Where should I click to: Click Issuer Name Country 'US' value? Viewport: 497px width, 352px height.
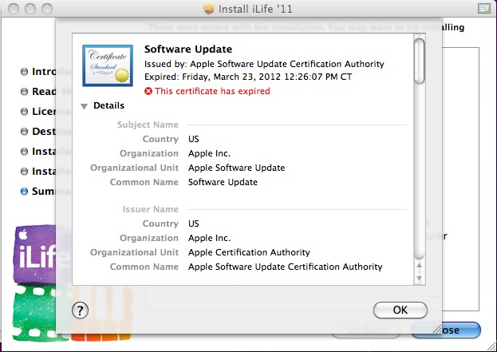click(x=193, y=223)
